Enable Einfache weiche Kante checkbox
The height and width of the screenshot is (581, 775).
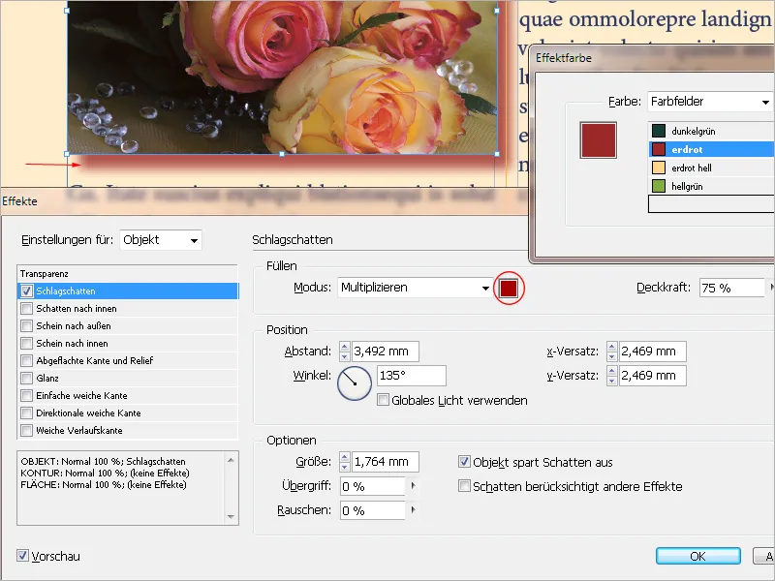(27, 396)
